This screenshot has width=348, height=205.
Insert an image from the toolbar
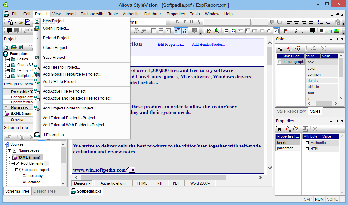tap(337, 31)
